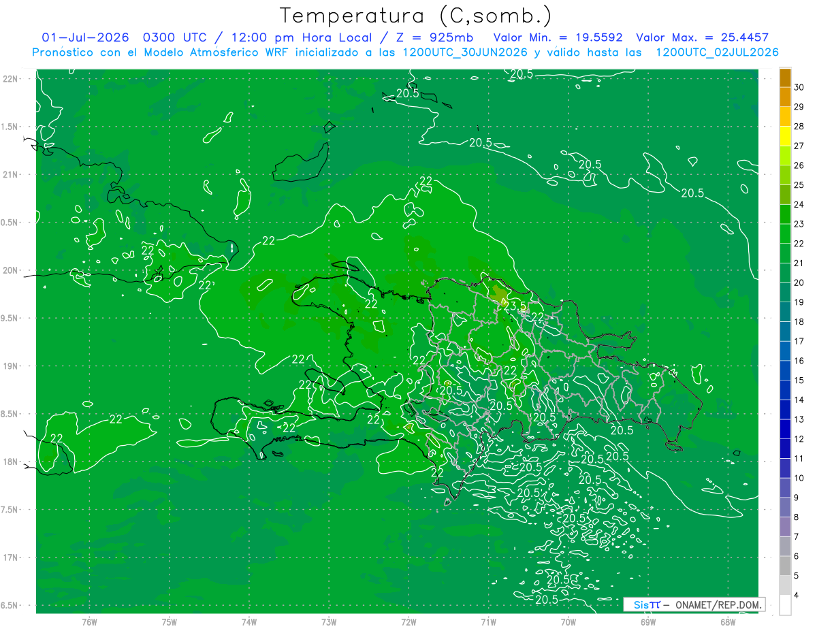817x631 pixels.
Task: Click the legend value '24'
Action: (799, 204)
